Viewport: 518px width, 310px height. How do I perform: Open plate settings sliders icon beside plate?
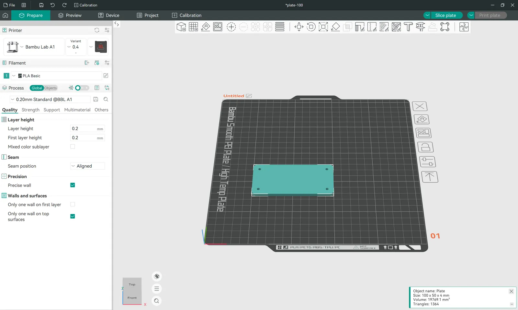tap(427, 162)
